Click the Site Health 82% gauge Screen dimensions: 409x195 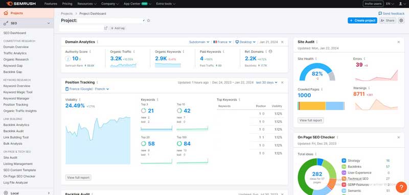[317, 72]
